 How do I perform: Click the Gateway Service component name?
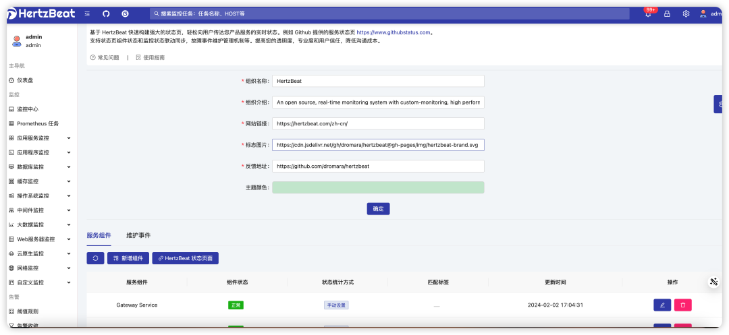136,305
